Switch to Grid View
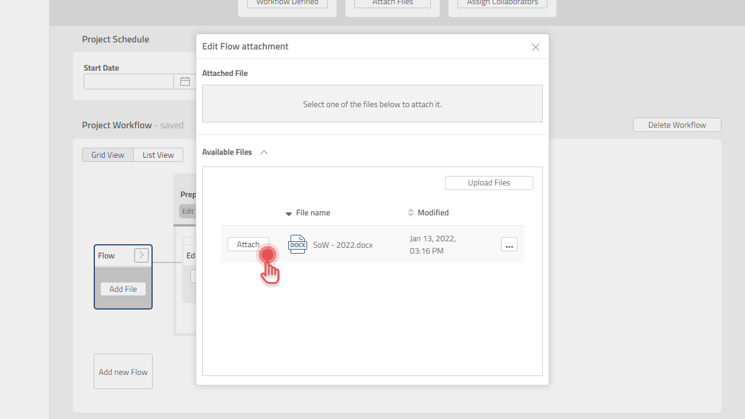745x419 pixels. coord(107,155)
